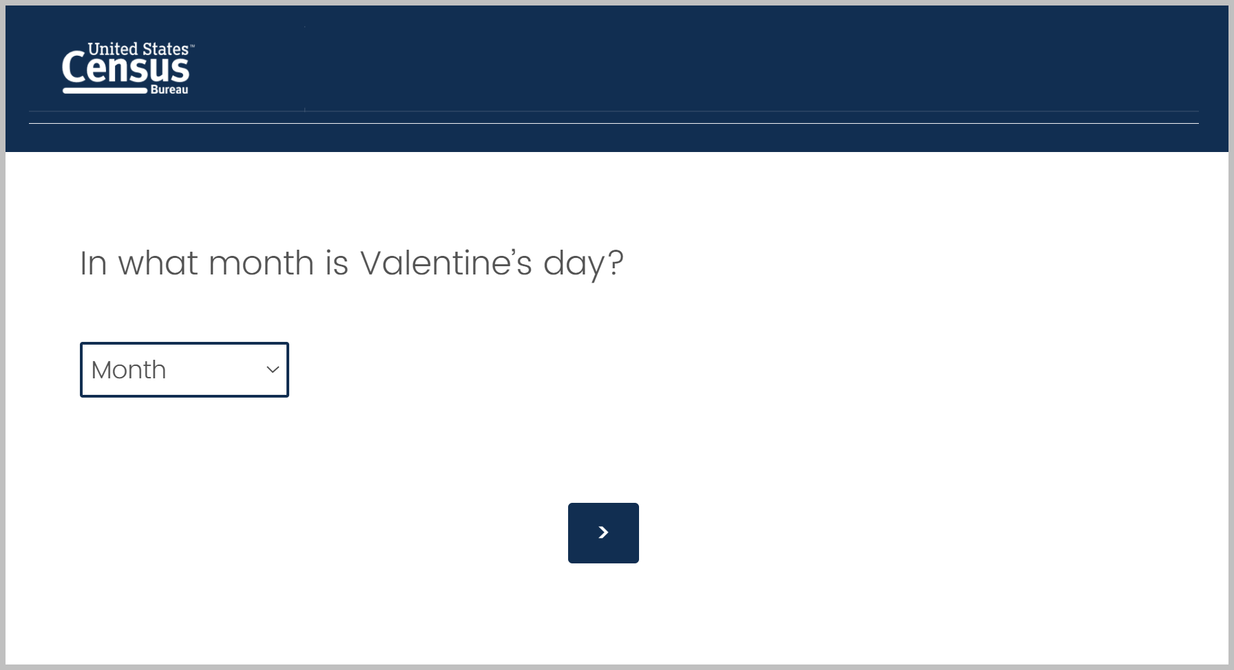The width and height of the screenshot is (1234, 670).
Task: Click the United States Census Bureau logo
Action: click(x=127, y=69)
